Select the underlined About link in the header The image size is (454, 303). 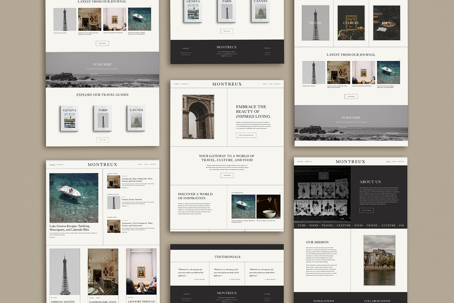pyautogui.click(x=388, y=162)
